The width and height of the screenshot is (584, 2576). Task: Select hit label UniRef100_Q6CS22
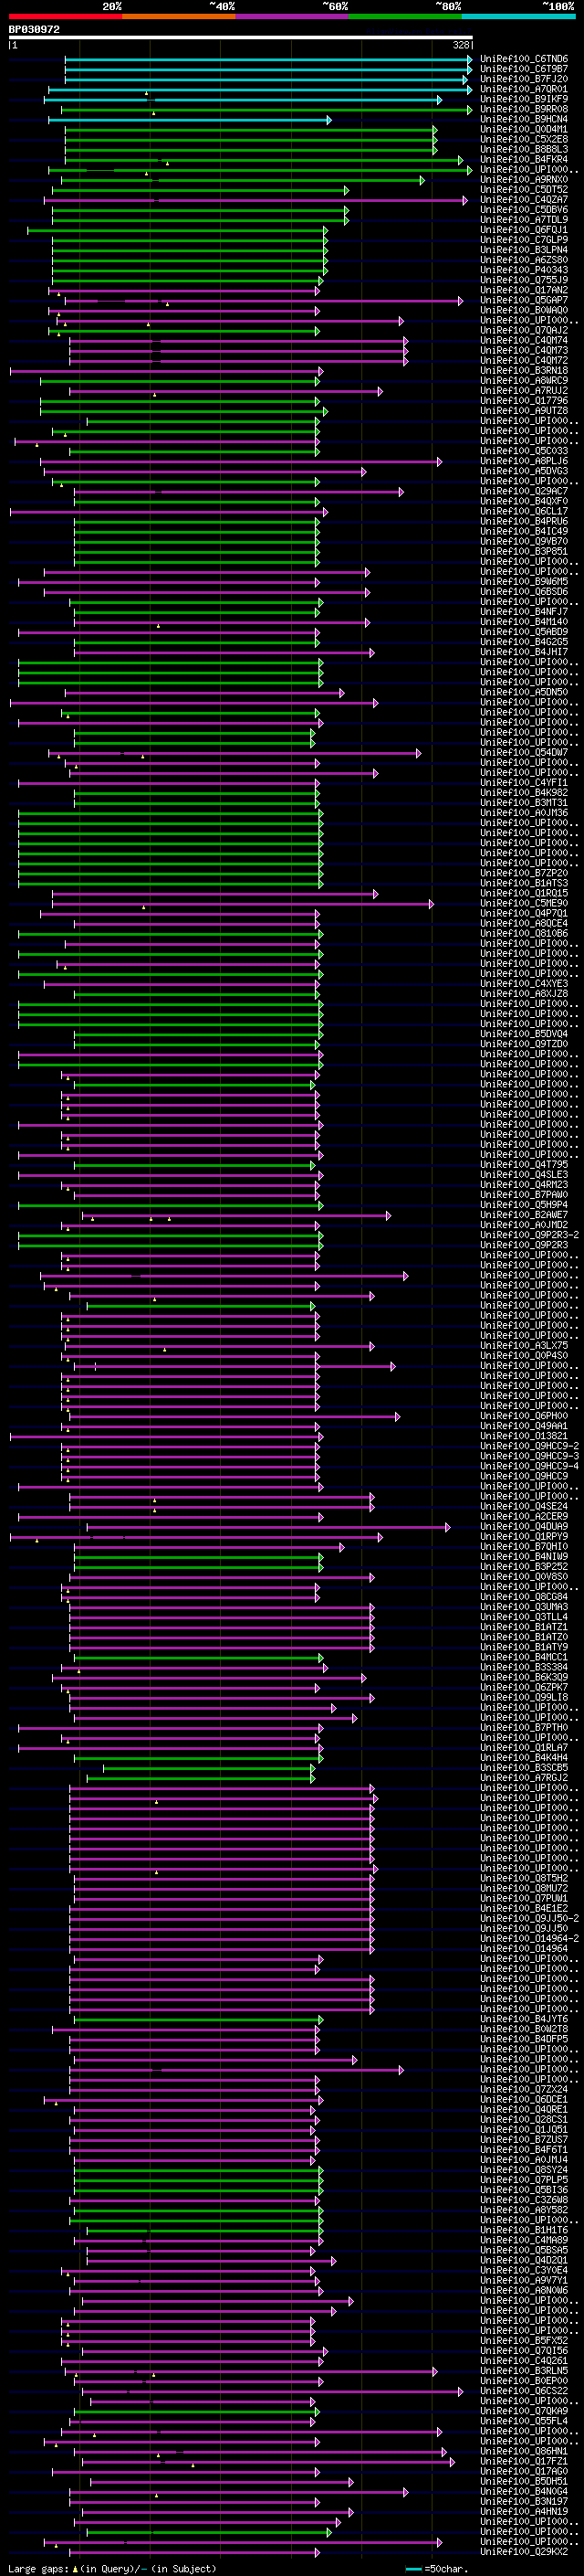tap(523, 2392)
